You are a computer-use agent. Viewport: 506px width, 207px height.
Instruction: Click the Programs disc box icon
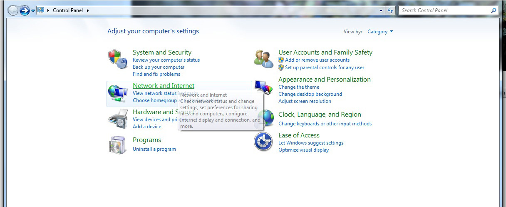[117, 145]
